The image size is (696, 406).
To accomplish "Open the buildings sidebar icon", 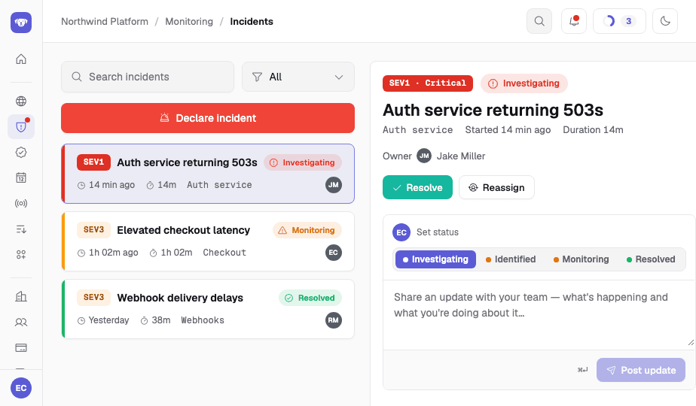I will click(21, 296).
